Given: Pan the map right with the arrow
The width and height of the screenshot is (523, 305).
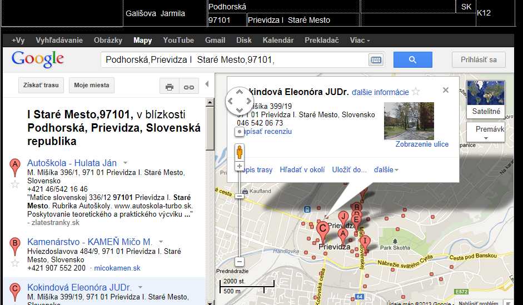Looking at the screenshot, I should pos(249,101).
